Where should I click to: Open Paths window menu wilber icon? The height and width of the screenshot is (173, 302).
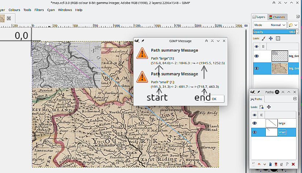click(x=253, y=92)
